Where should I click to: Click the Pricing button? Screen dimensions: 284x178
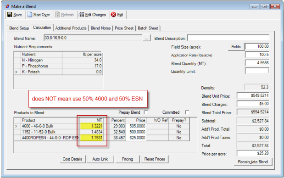[x=128, y=159]
